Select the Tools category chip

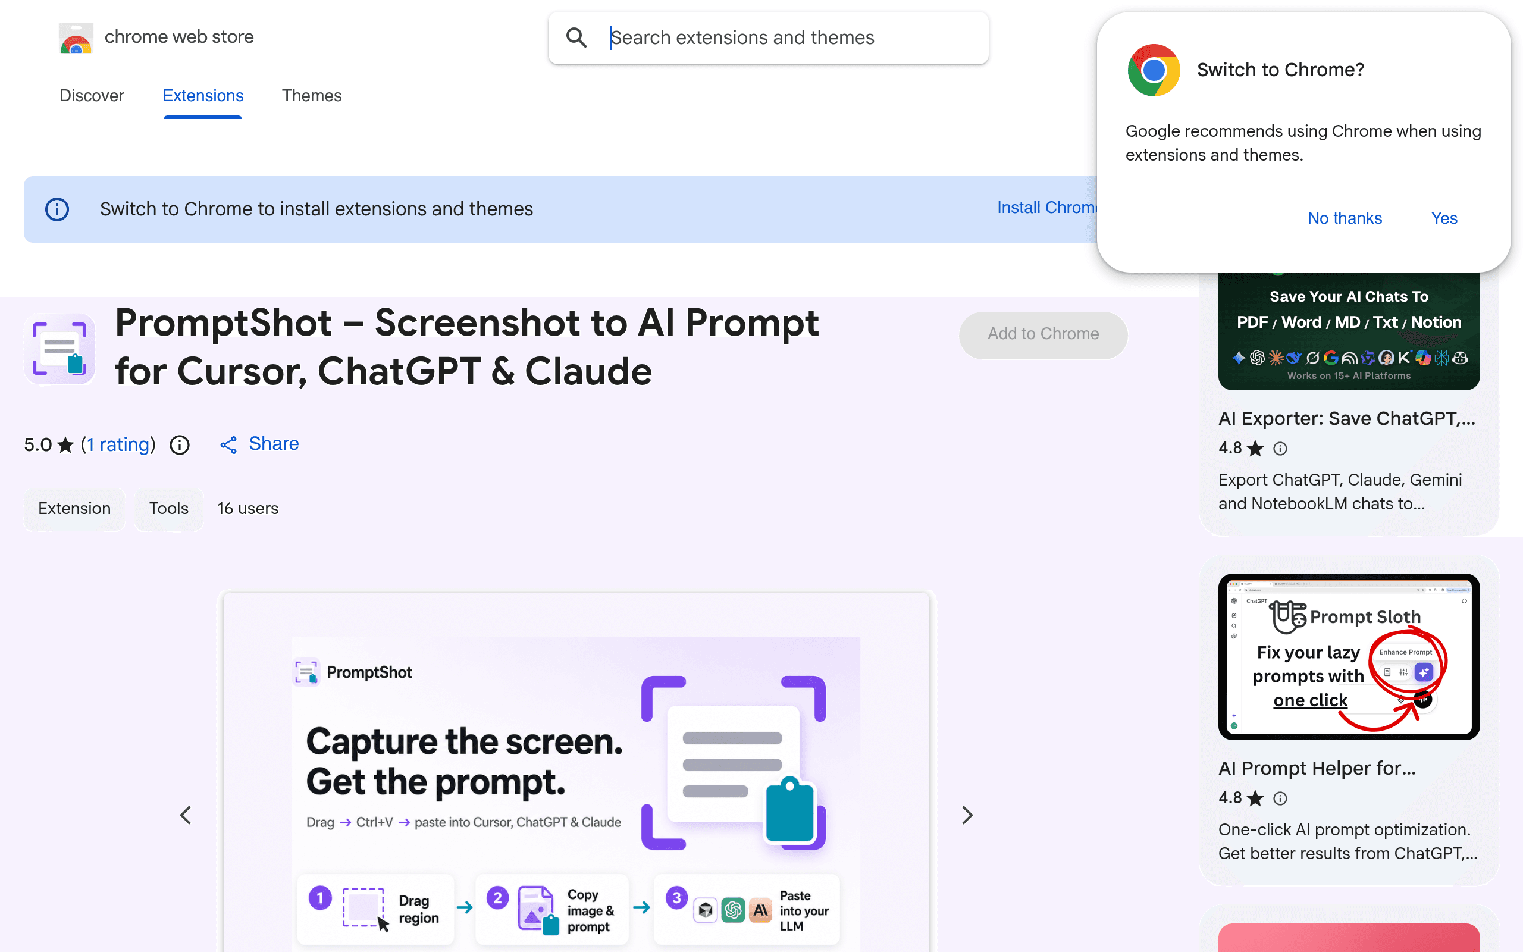tap(169, 509)
